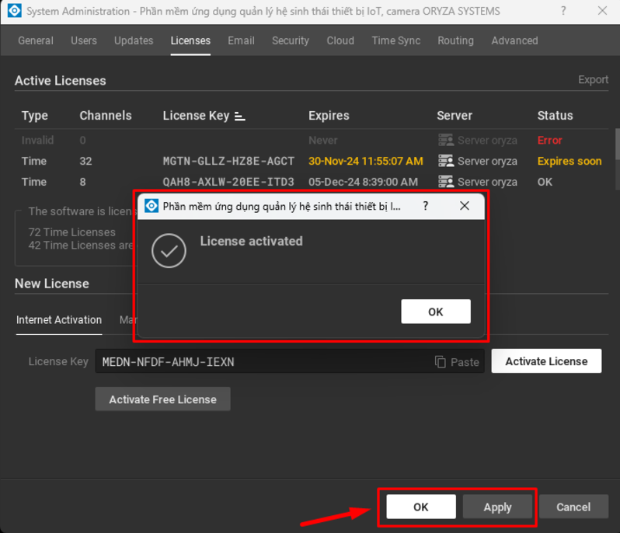
Task: Click server icon in the 8-channel license row
Action: [x=446, y=182]
